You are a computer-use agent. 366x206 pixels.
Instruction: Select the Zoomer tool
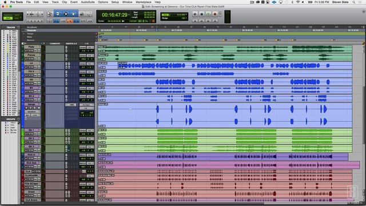click(x=50, y=14)
